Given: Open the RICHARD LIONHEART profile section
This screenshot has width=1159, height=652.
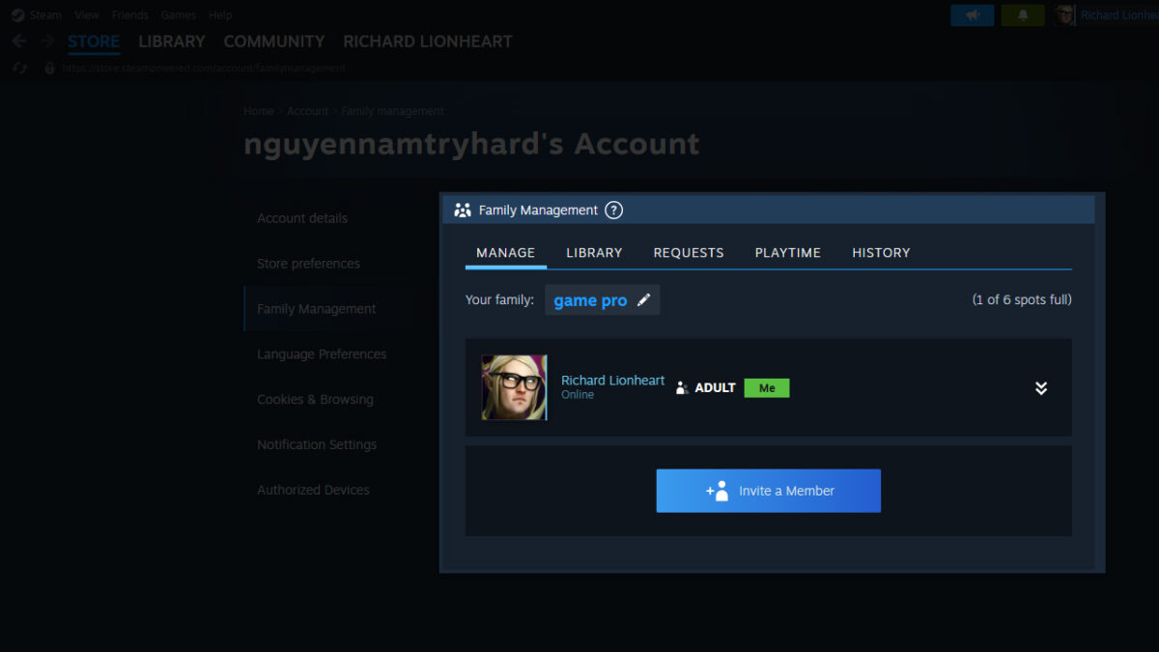Looking at the screenshot, I should point(428,42).
